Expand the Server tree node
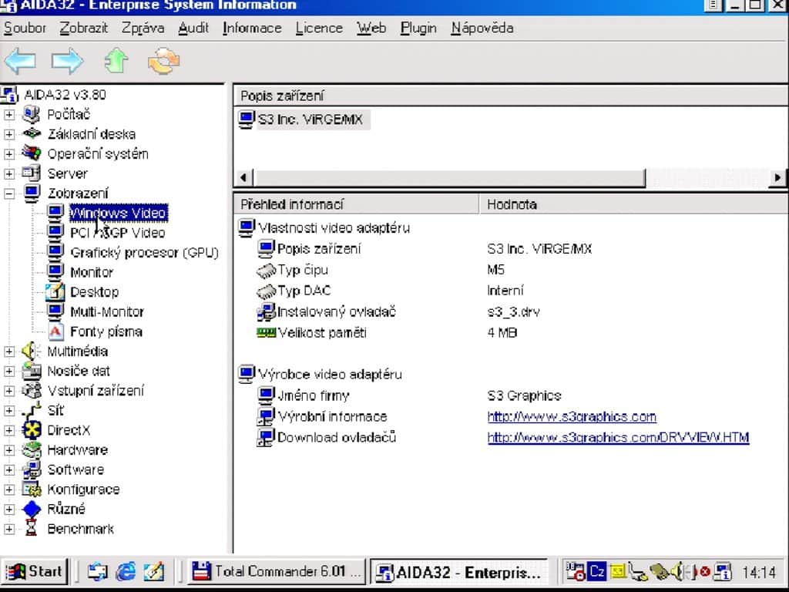This screenshot has width=789, height=592. (9, 173)
